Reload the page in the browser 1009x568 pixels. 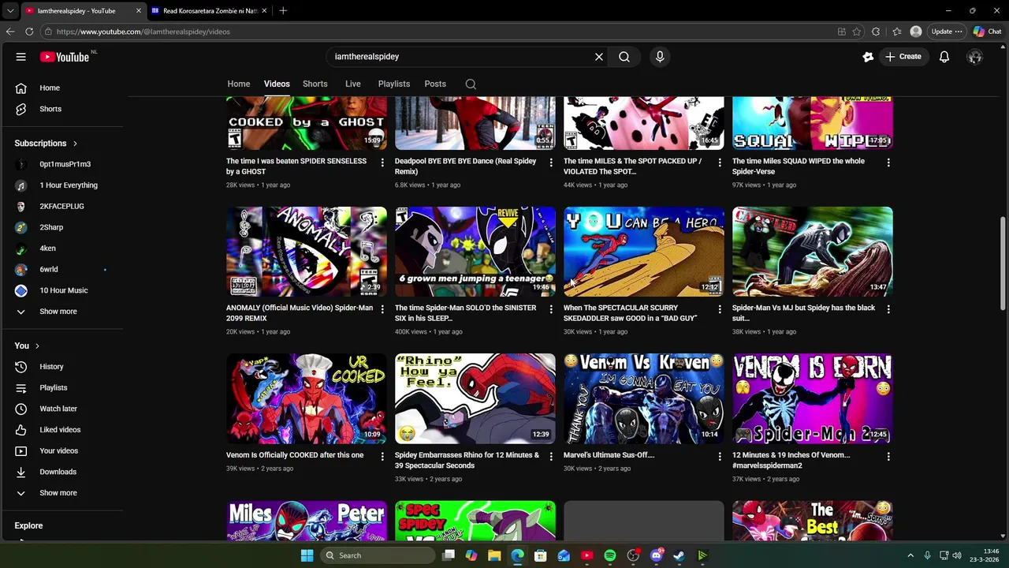(29, 32)
